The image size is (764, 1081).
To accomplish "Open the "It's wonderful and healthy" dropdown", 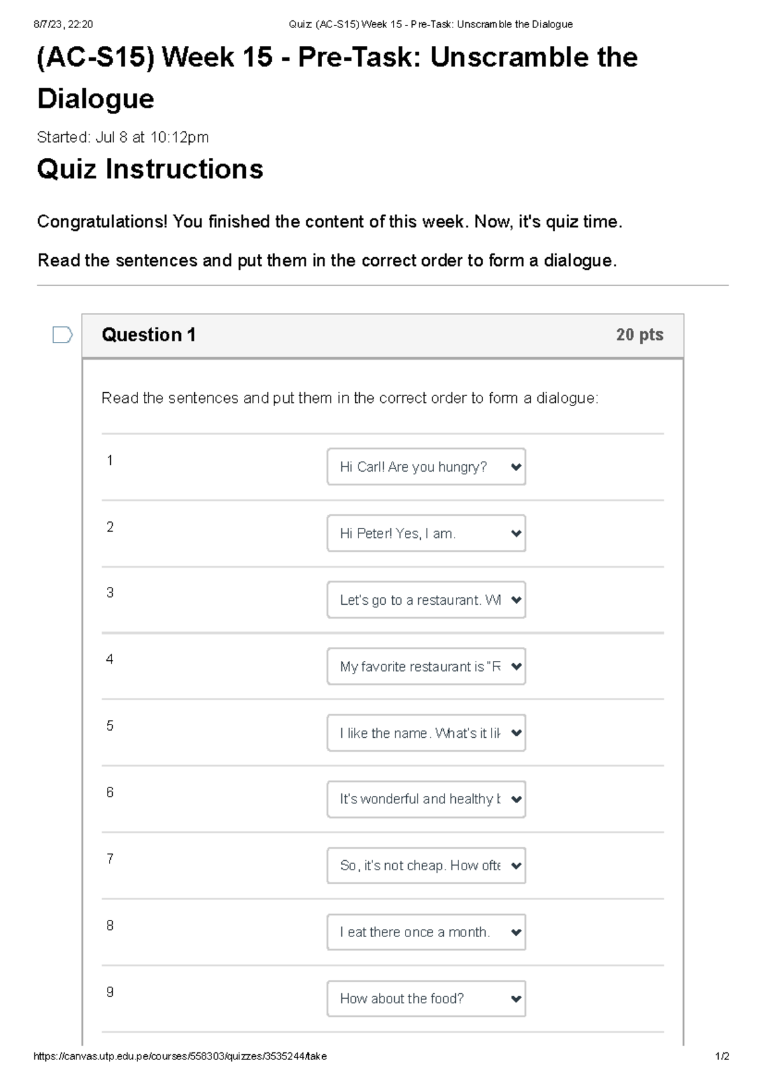I will [x=425, y=799].
